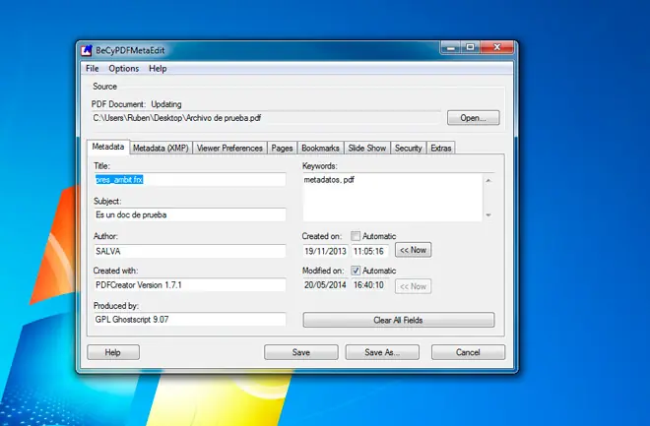Click the << Now button beside Modified on
The width and height of the screenshot is (650, 426).
(413, 286)
